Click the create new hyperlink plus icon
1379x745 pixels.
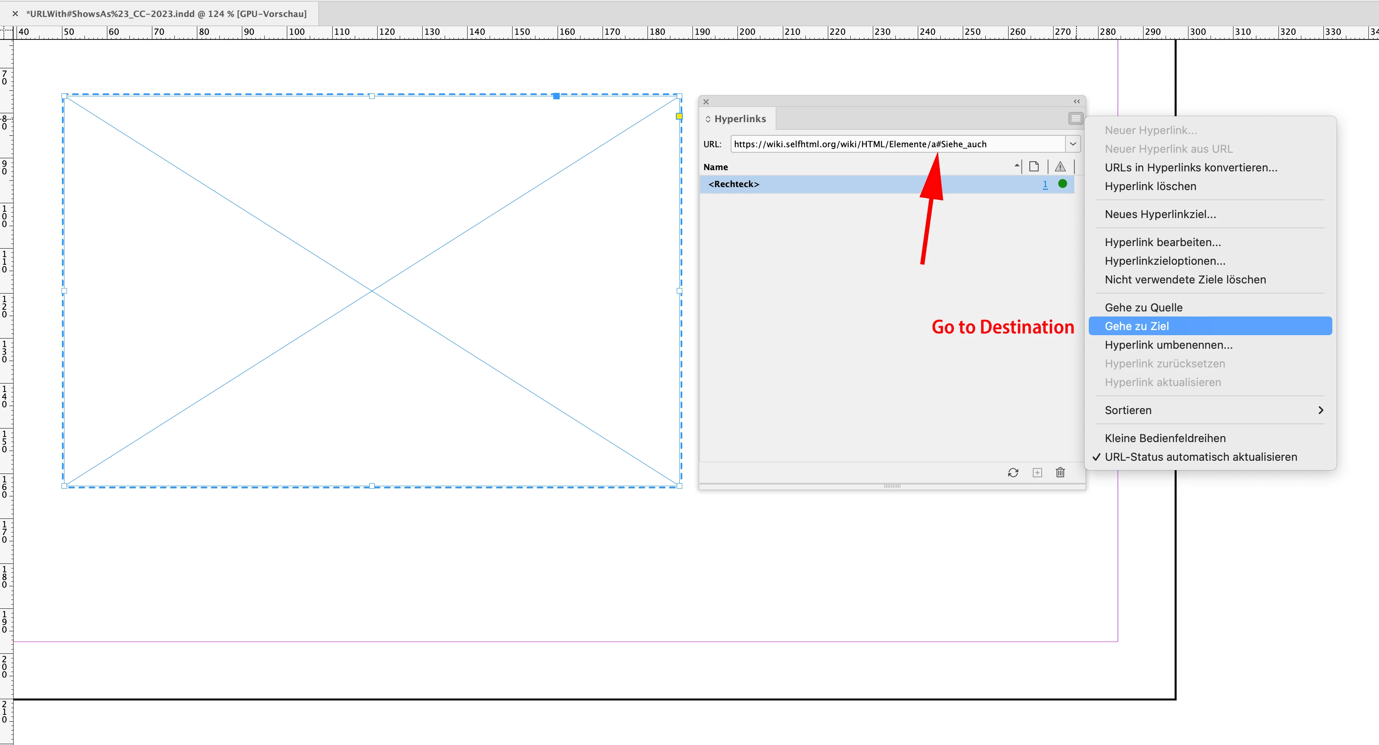click(1037, 473)
